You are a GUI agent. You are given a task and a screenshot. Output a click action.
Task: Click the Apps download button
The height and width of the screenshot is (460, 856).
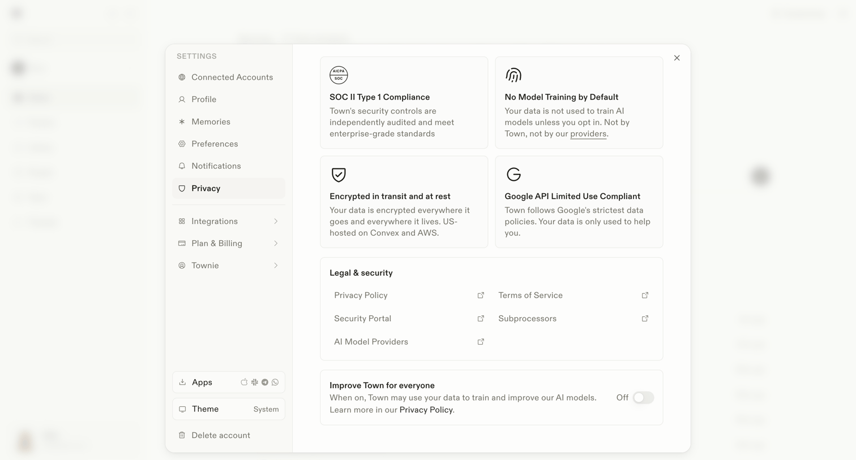click(228, 383)
